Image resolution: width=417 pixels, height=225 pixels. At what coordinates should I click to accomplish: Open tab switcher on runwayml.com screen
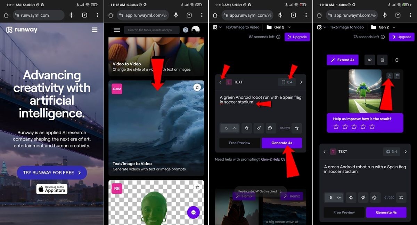(84, 15)
